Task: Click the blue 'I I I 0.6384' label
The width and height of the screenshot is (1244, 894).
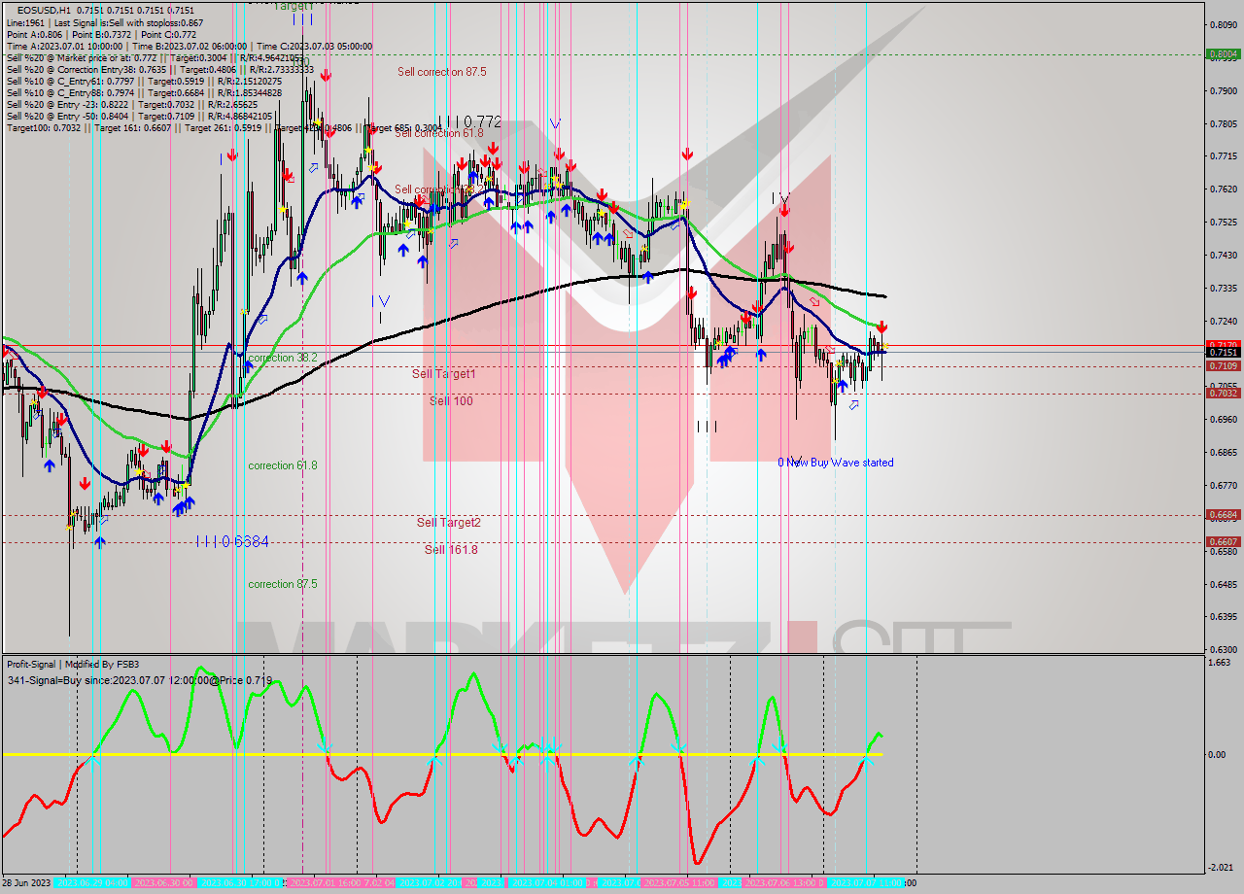Action: click(232, 541)
